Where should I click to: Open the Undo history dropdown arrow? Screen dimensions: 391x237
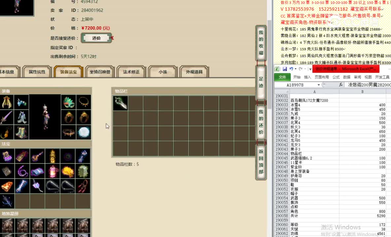[x=296, y=69]
